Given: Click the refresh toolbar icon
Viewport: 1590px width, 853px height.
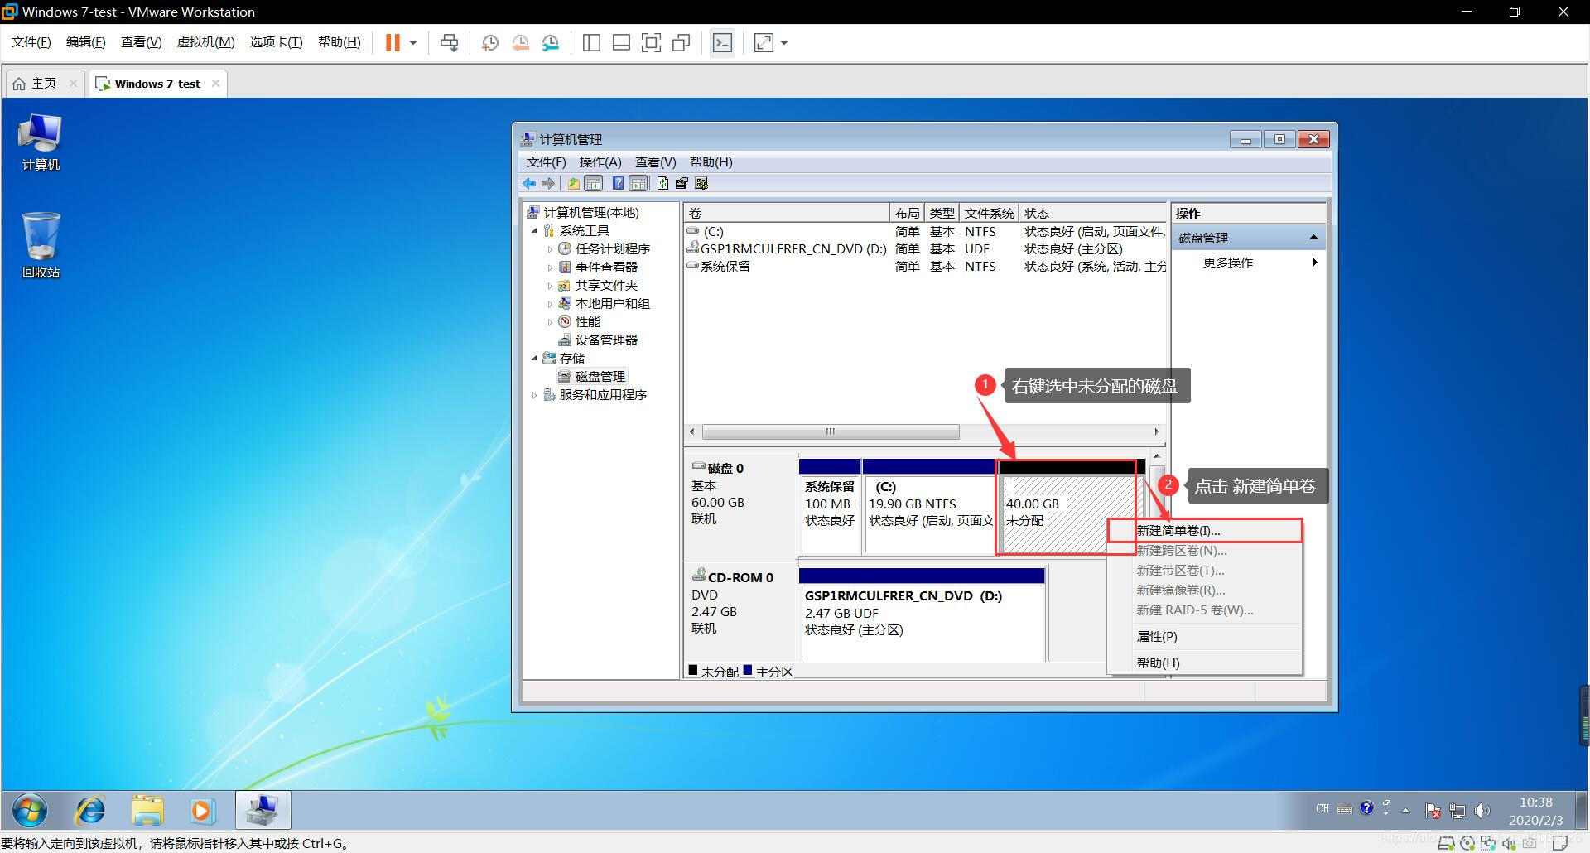Looking at the screenshot, I should [662, 183].
